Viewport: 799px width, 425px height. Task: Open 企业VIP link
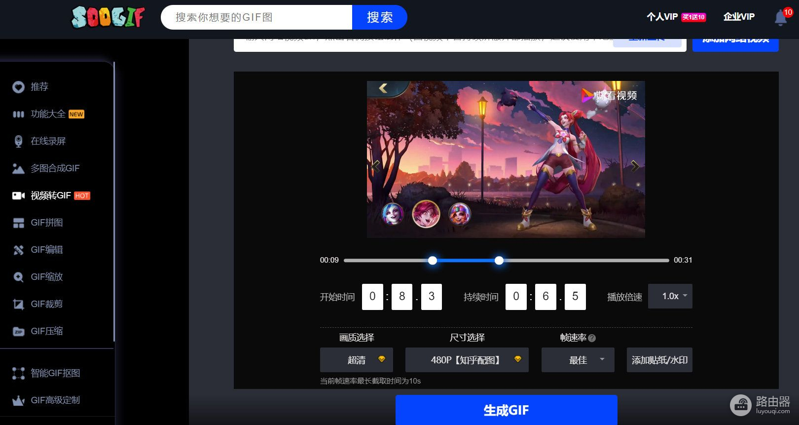pos(739,17)
